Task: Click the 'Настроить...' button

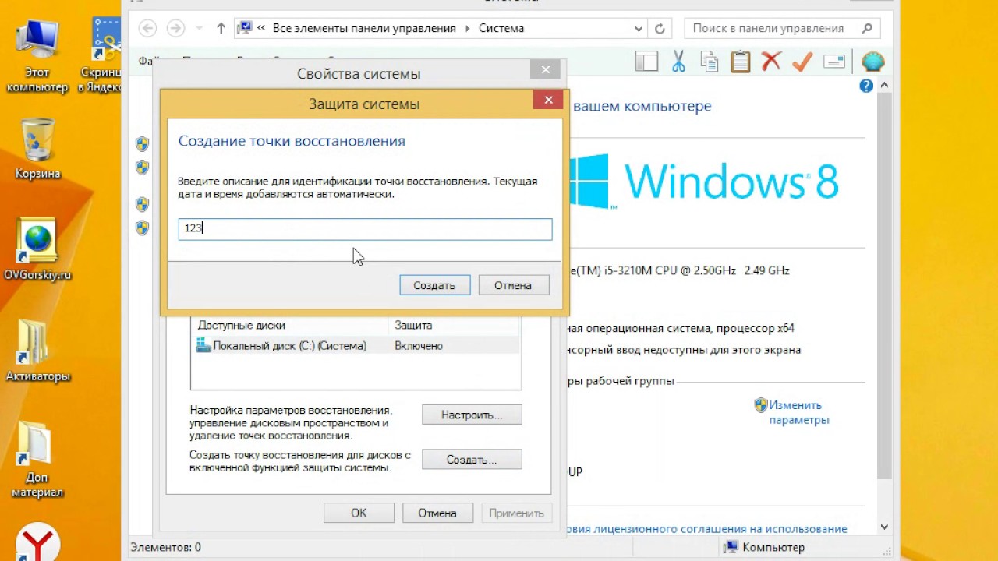Action: click(x=472, y=415)
